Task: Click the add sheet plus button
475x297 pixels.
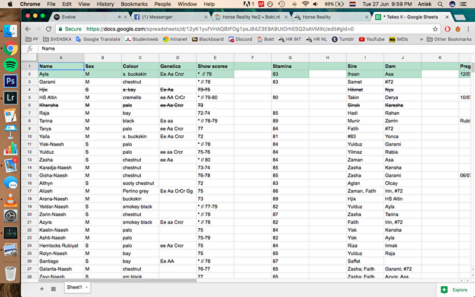Action: (x=42, y=288)
